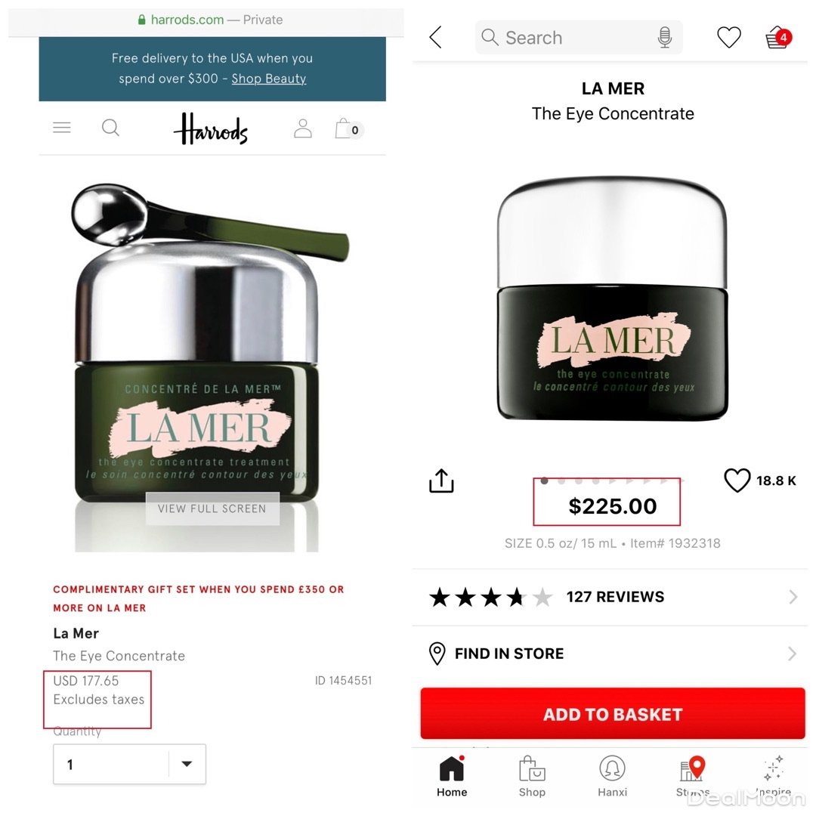Open the Quantity dropdown
This screenshot has width=816, height=816.
pos(130,764)
